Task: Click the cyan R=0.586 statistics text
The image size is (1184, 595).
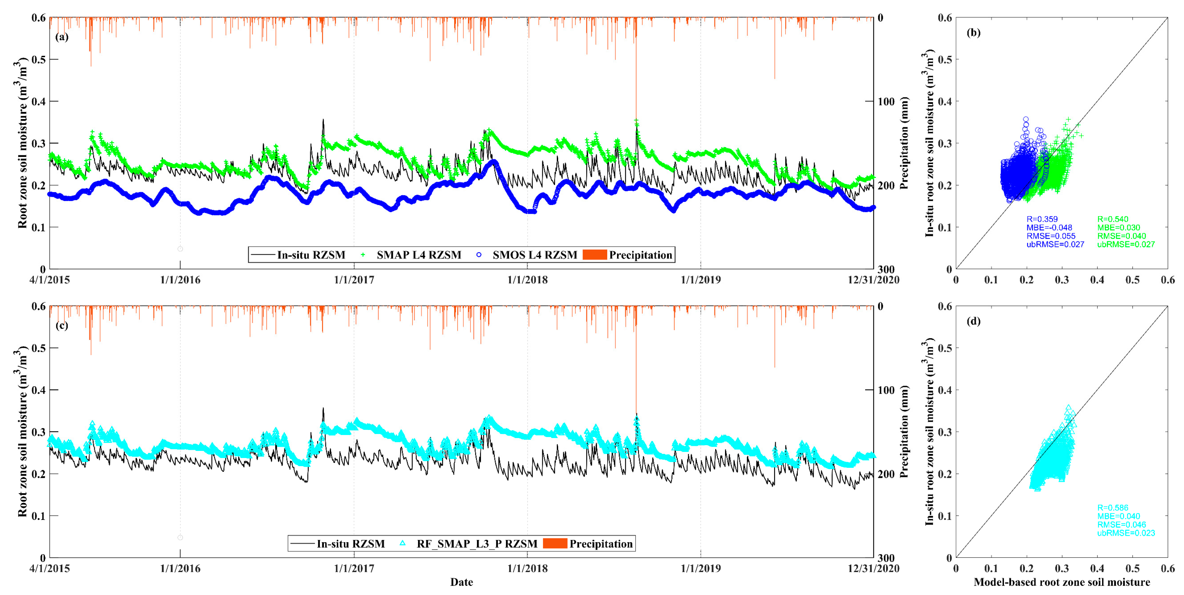Action: 1113,508
